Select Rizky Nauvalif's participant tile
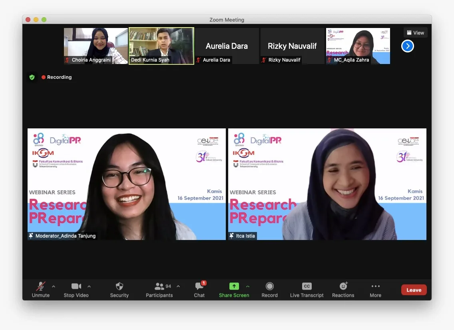 [x=292, y=46]
